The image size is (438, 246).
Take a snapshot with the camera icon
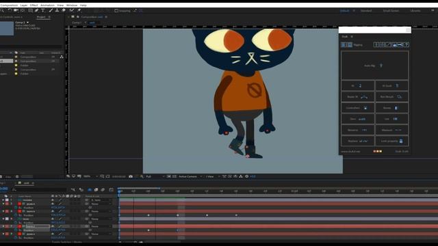click(x=131, y=176)
